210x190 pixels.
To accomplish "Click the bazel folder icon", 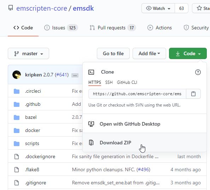I will tap(17, 117).
